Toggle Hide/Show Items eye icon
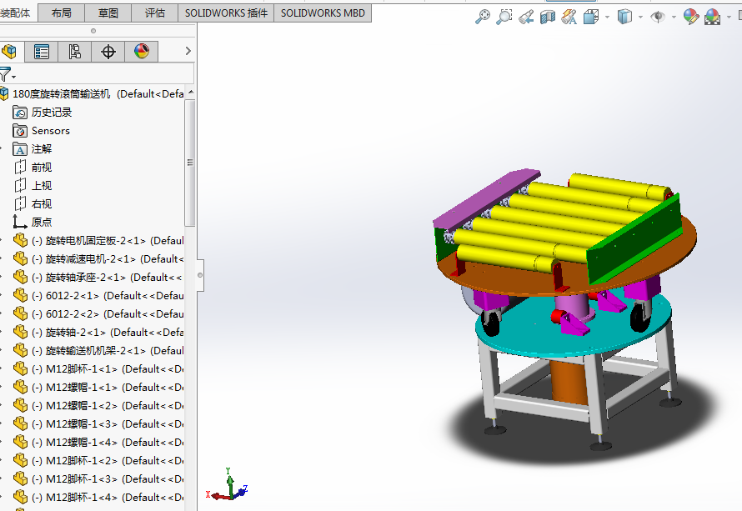The width and height of the screenshot is (742, 511). point(658,17)
